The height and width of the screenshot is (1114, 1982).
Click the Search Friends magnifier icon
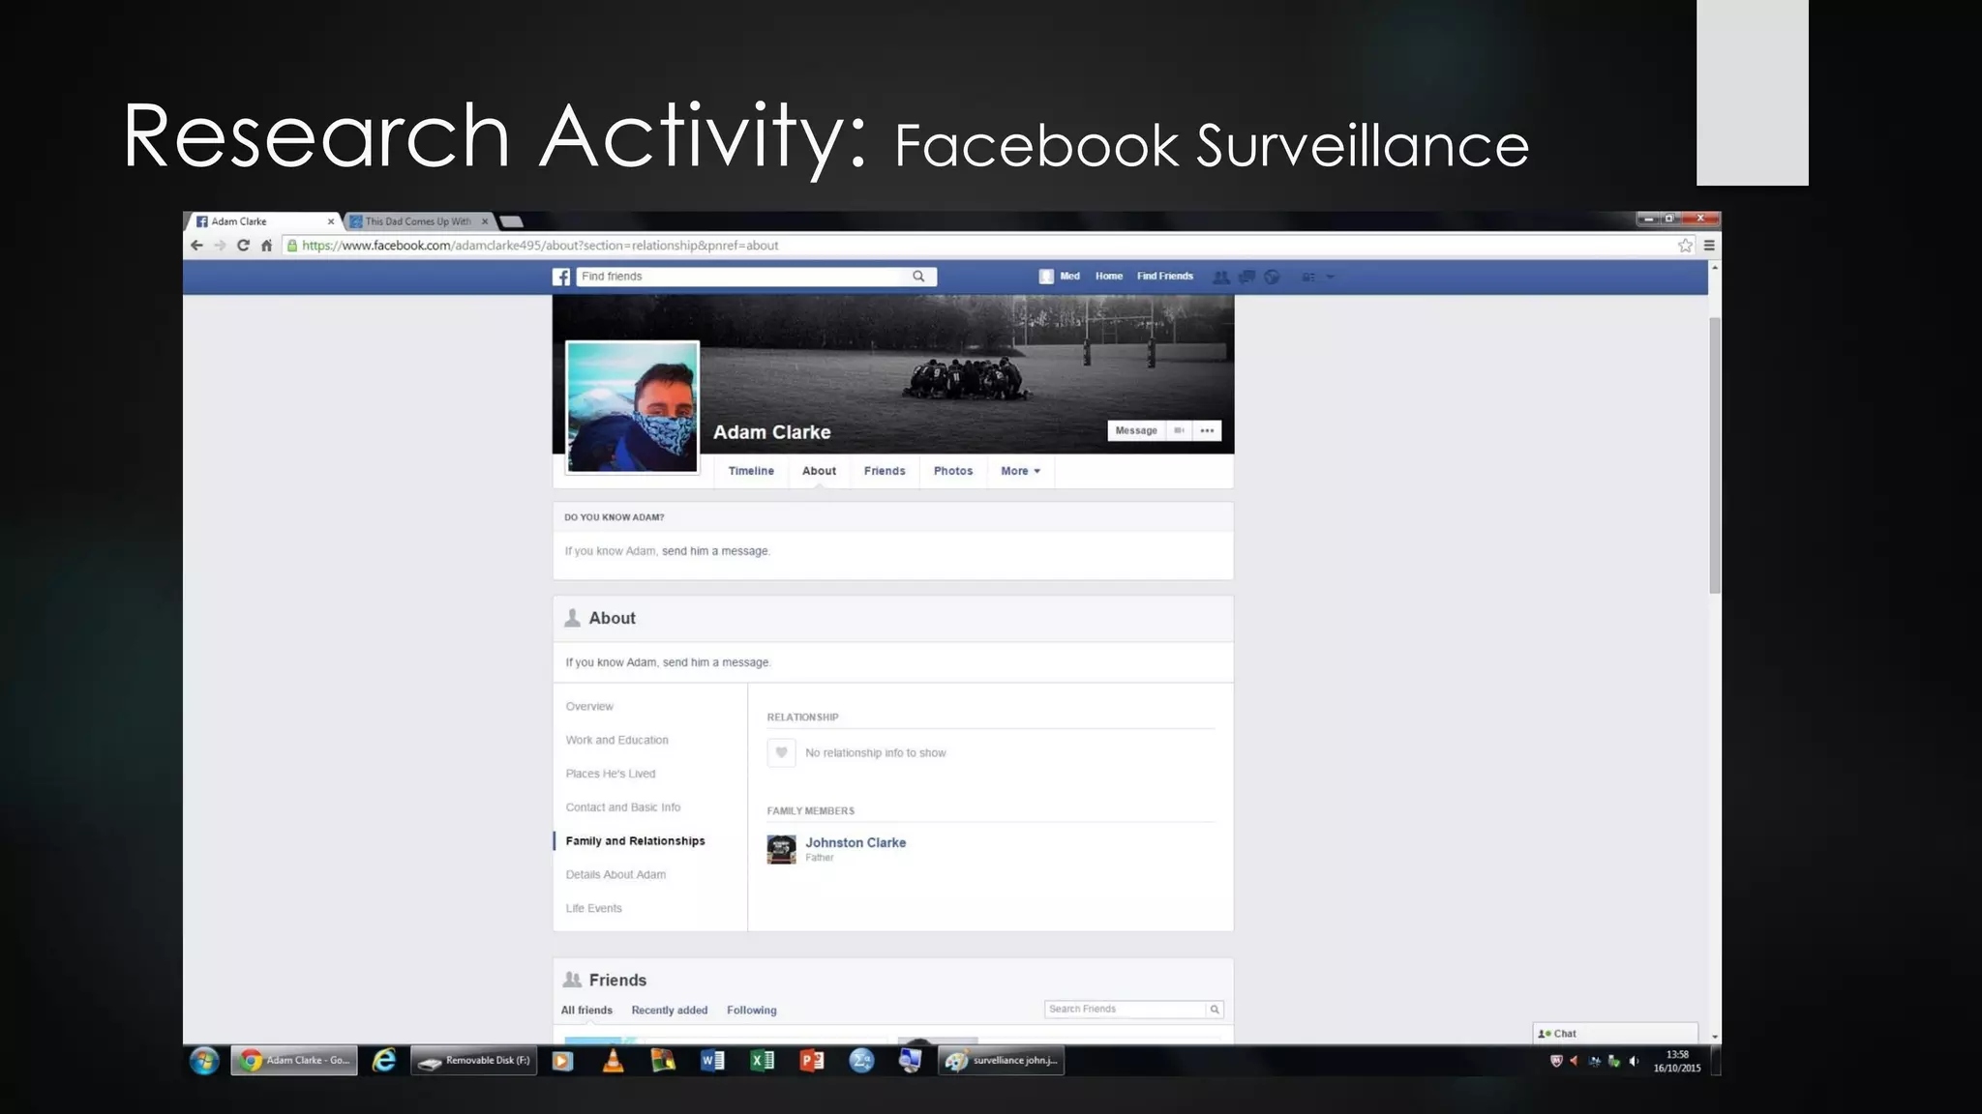click(1215, 1010)
